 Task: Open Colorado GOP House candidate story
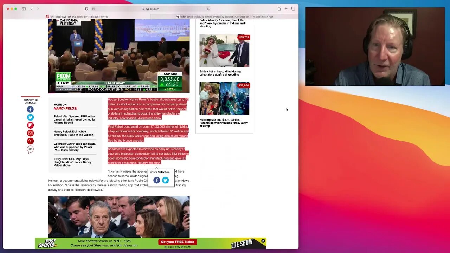point(75,147)
